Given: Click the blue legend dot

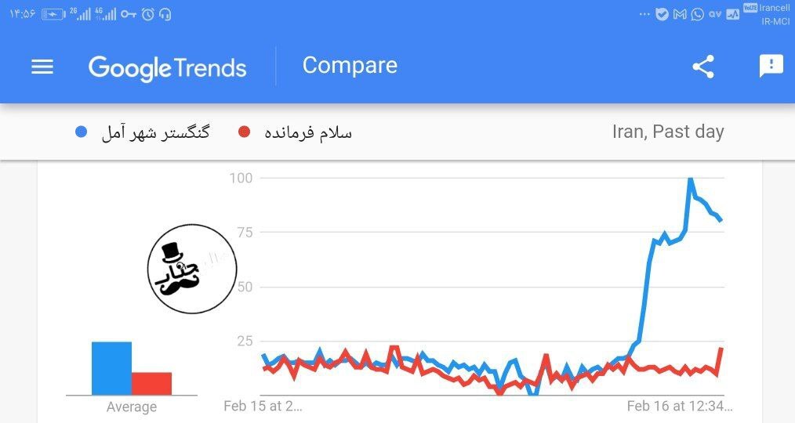Looking at the screenshot, I should click(81, 132).
